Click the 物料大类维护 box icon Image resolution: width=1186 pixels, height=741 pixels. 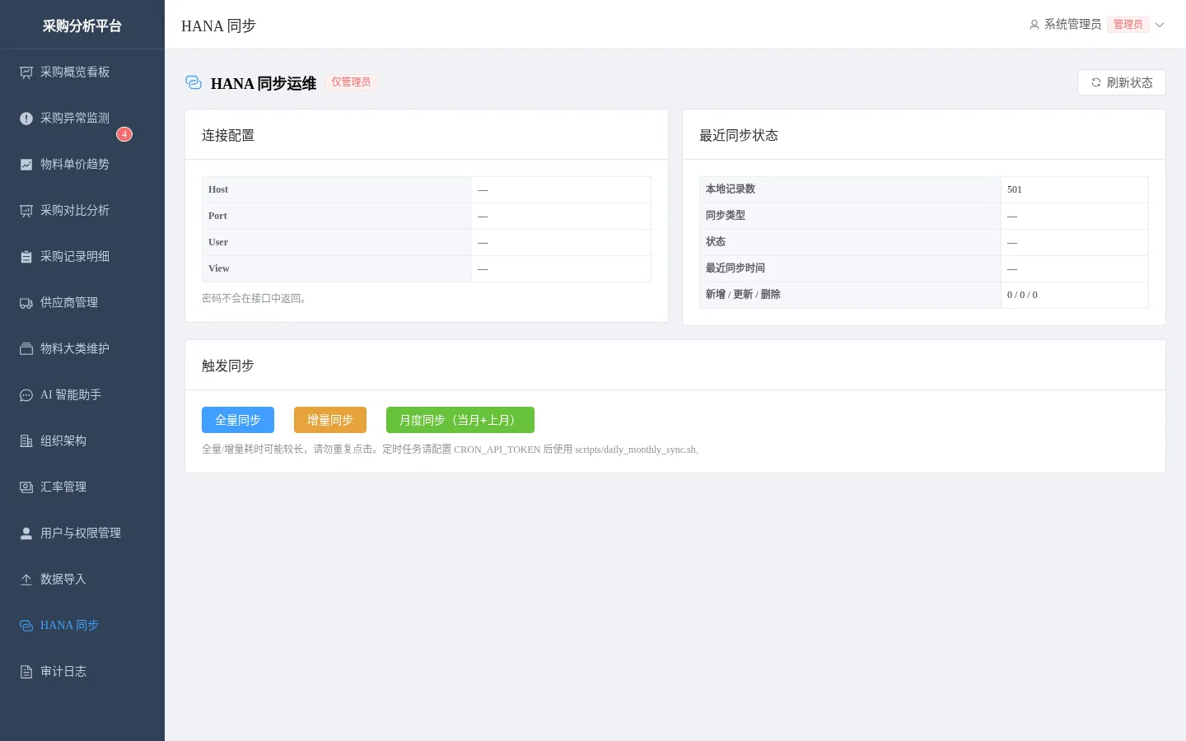click(26, 349)
